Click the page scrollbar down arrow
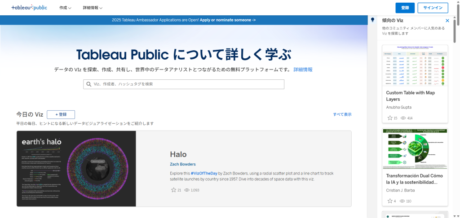 pos(458,216)
